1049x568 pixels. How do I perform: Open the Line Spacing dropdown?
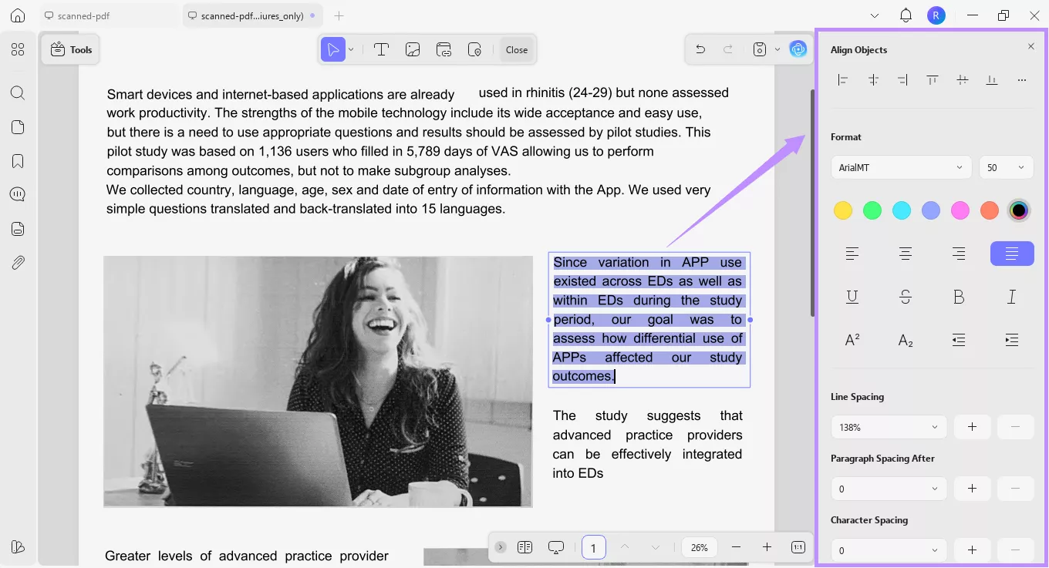point(888,427)
